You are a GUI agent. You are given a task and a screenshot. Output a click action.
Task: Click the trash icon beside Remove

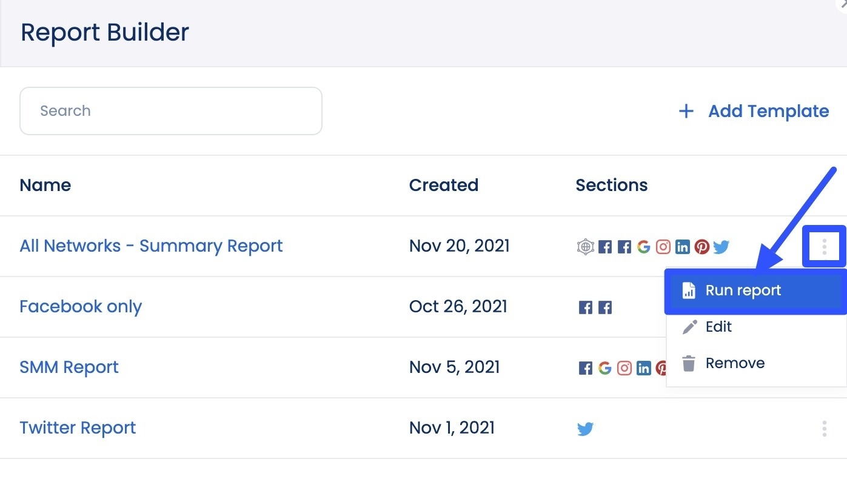click(x=689, y=363)
